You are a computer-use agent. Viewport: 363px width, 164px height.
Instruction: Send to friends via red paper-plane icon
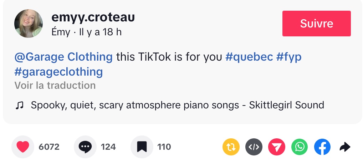[x=277, y=147]
